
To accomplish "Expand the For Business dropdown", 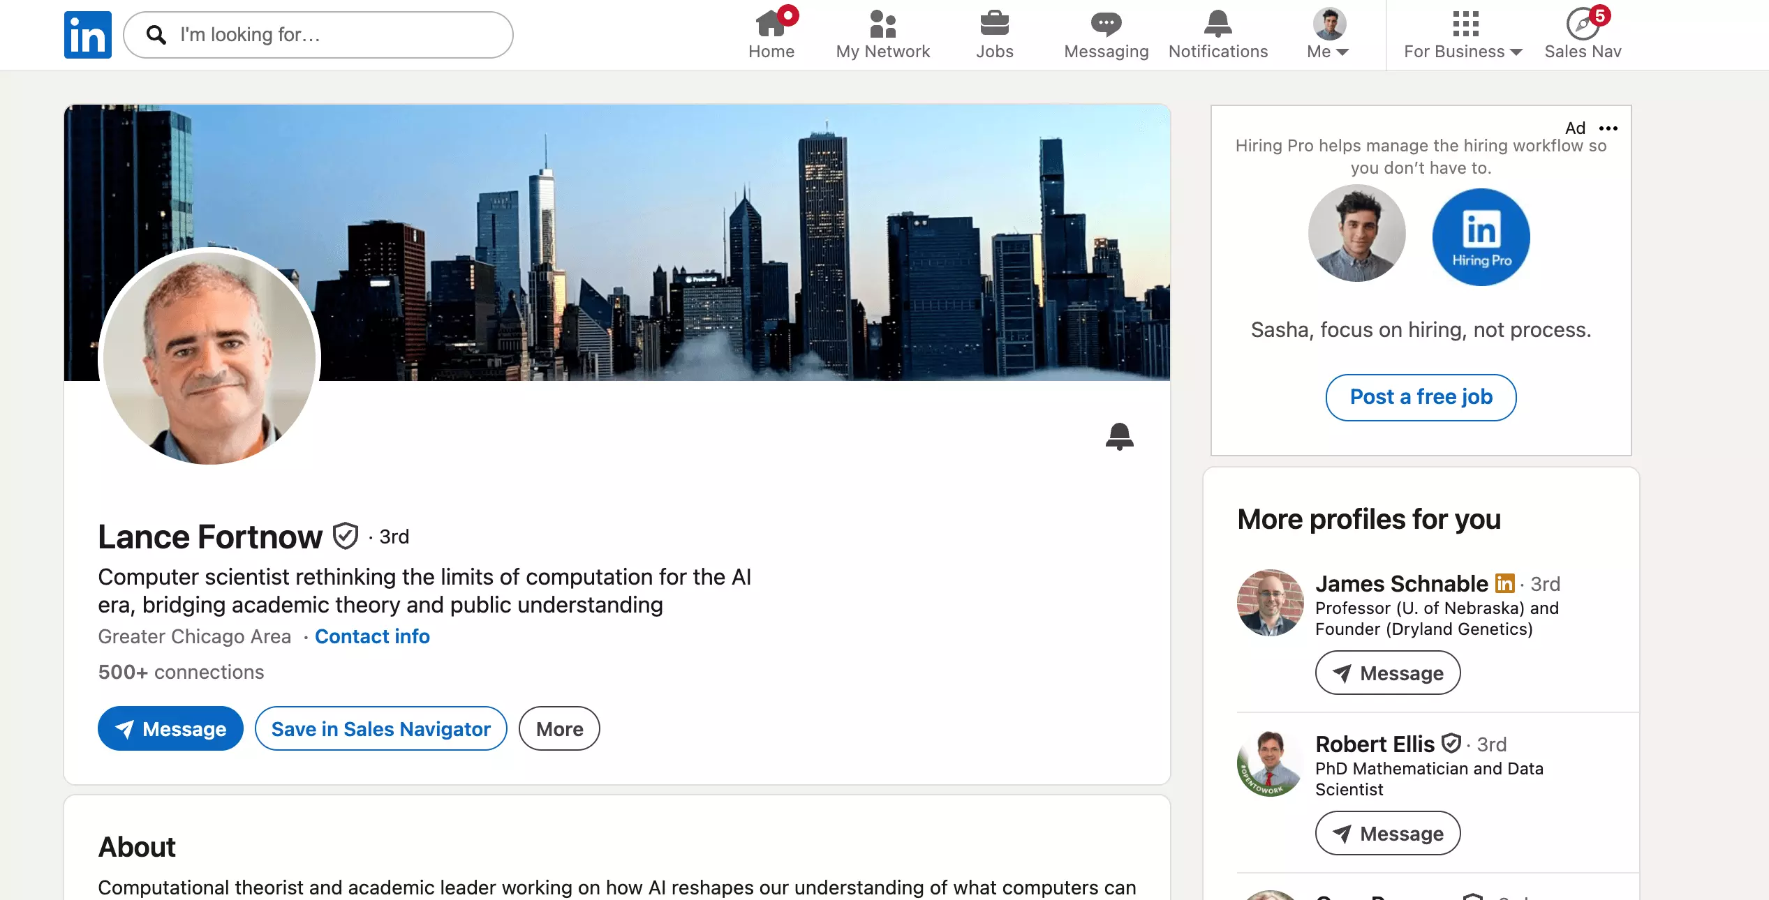I will point(1463,34).
